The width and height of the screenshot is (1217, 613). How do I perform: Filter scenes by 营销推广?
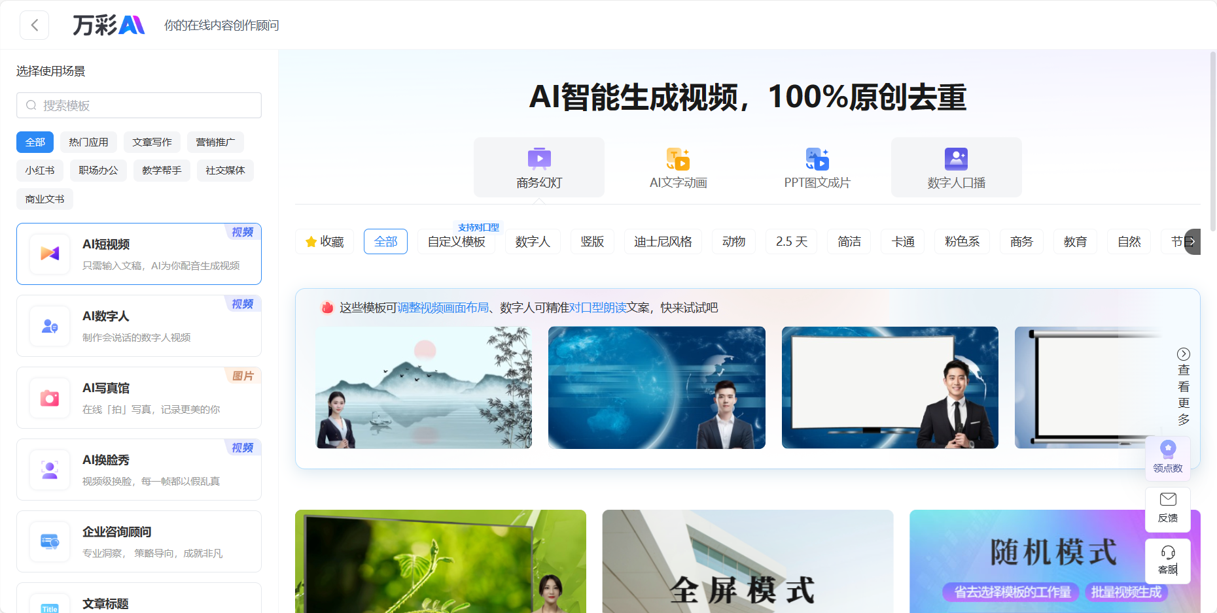pos(215,142)
